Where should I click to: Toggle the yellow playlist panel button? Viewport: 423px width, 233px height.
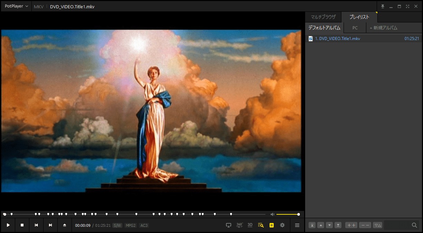click(272, 225)
